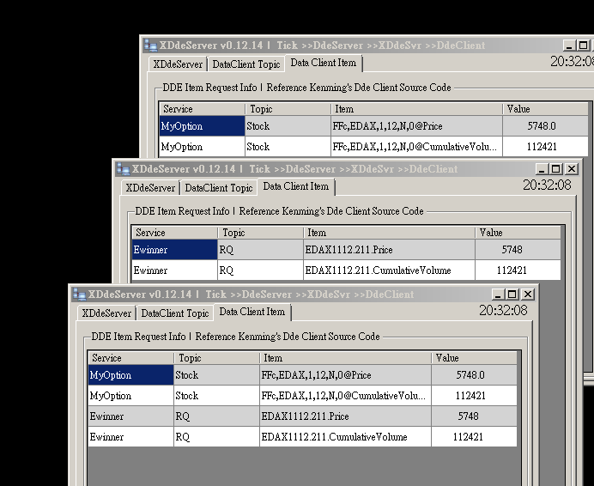Image resolution: width=594 pixels, height=486 pixels.
Task: Click Topic column header in front window
Action: point(216,358)
